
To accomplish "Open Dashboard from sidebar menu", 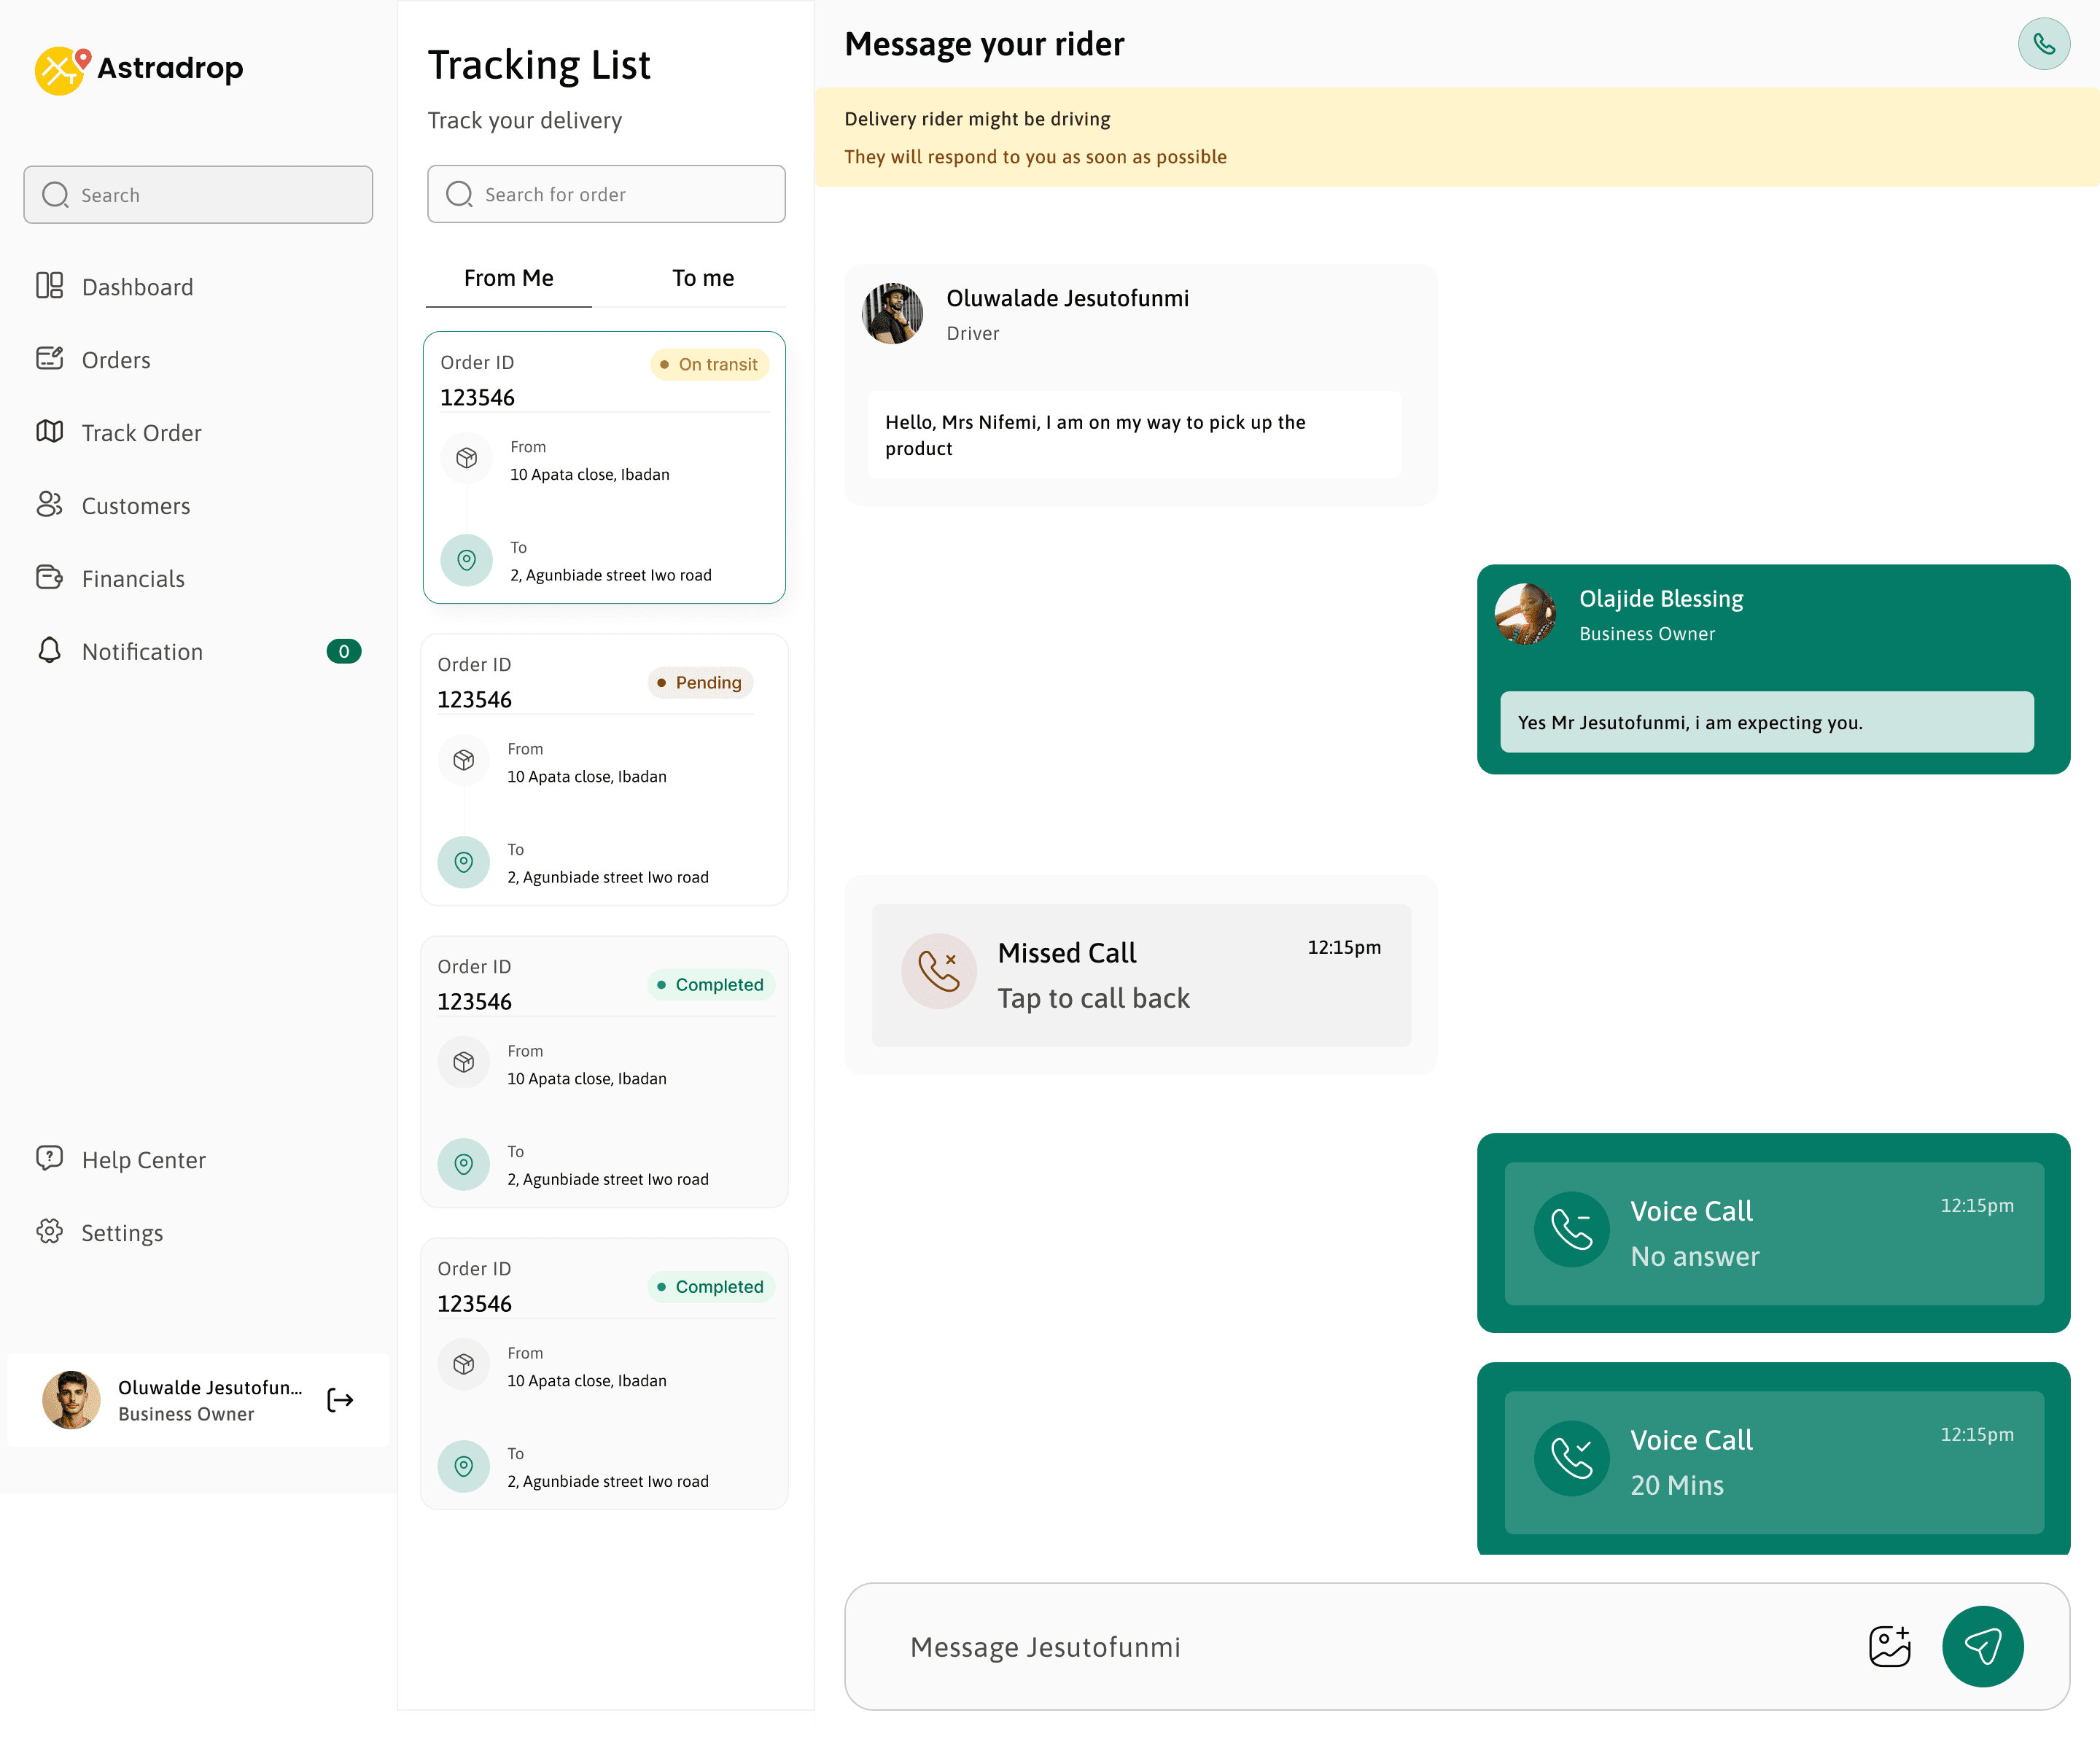I will pos(137,287).
